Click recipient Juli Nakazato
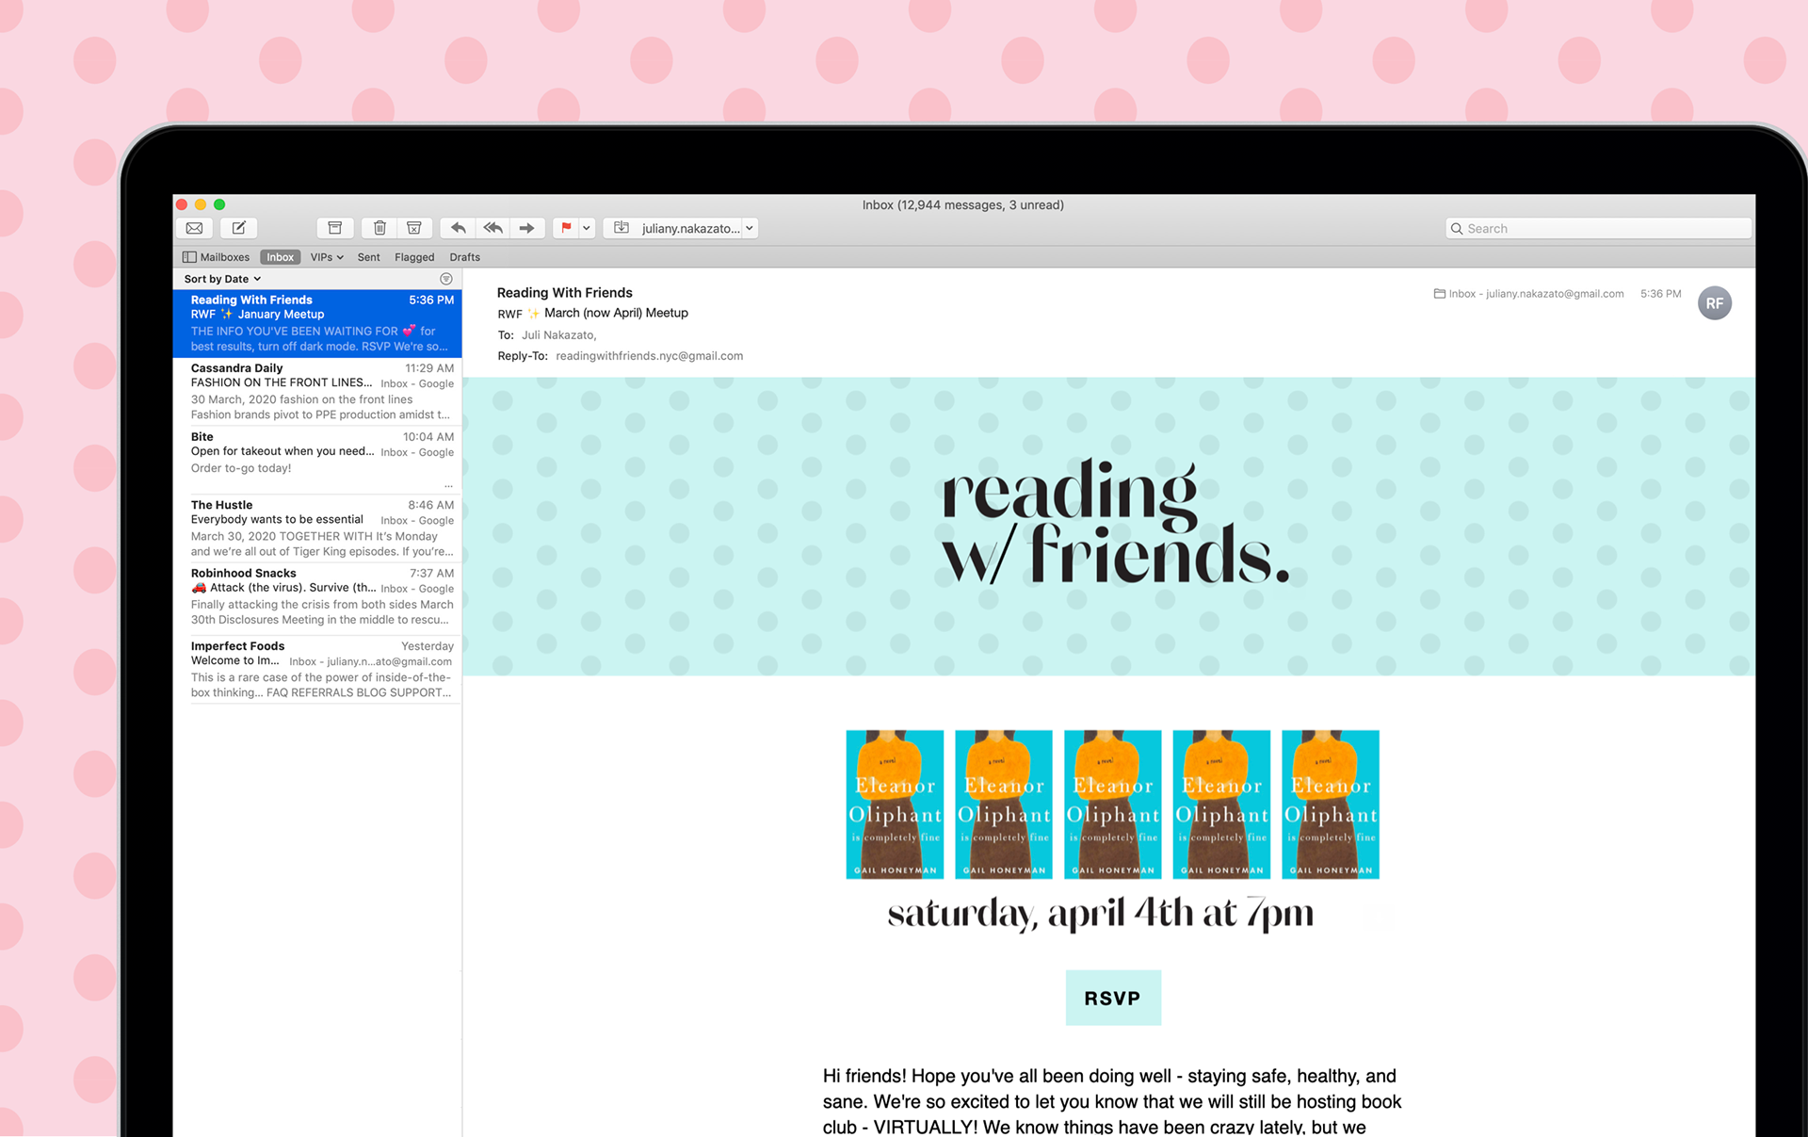Image resolution: width=1808 pixels, height=1137 pixels. (x=558, y=335)
